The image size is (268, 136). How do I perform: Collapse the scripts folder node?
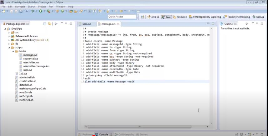9,48
